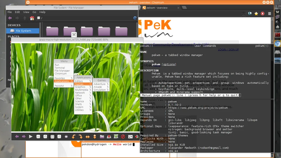
Task: Click the volume icon in system tray
Action: [x=277, y=22]
